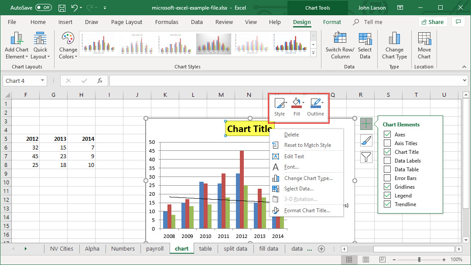Open the Chart Filters funnel button
Screen dimensions: 471x265
pos(366,157)
